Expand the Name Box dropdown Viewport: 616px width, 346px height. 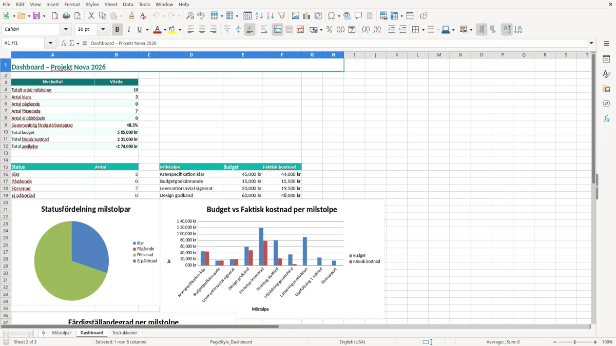pyautogui.click(x=50, y=44)
